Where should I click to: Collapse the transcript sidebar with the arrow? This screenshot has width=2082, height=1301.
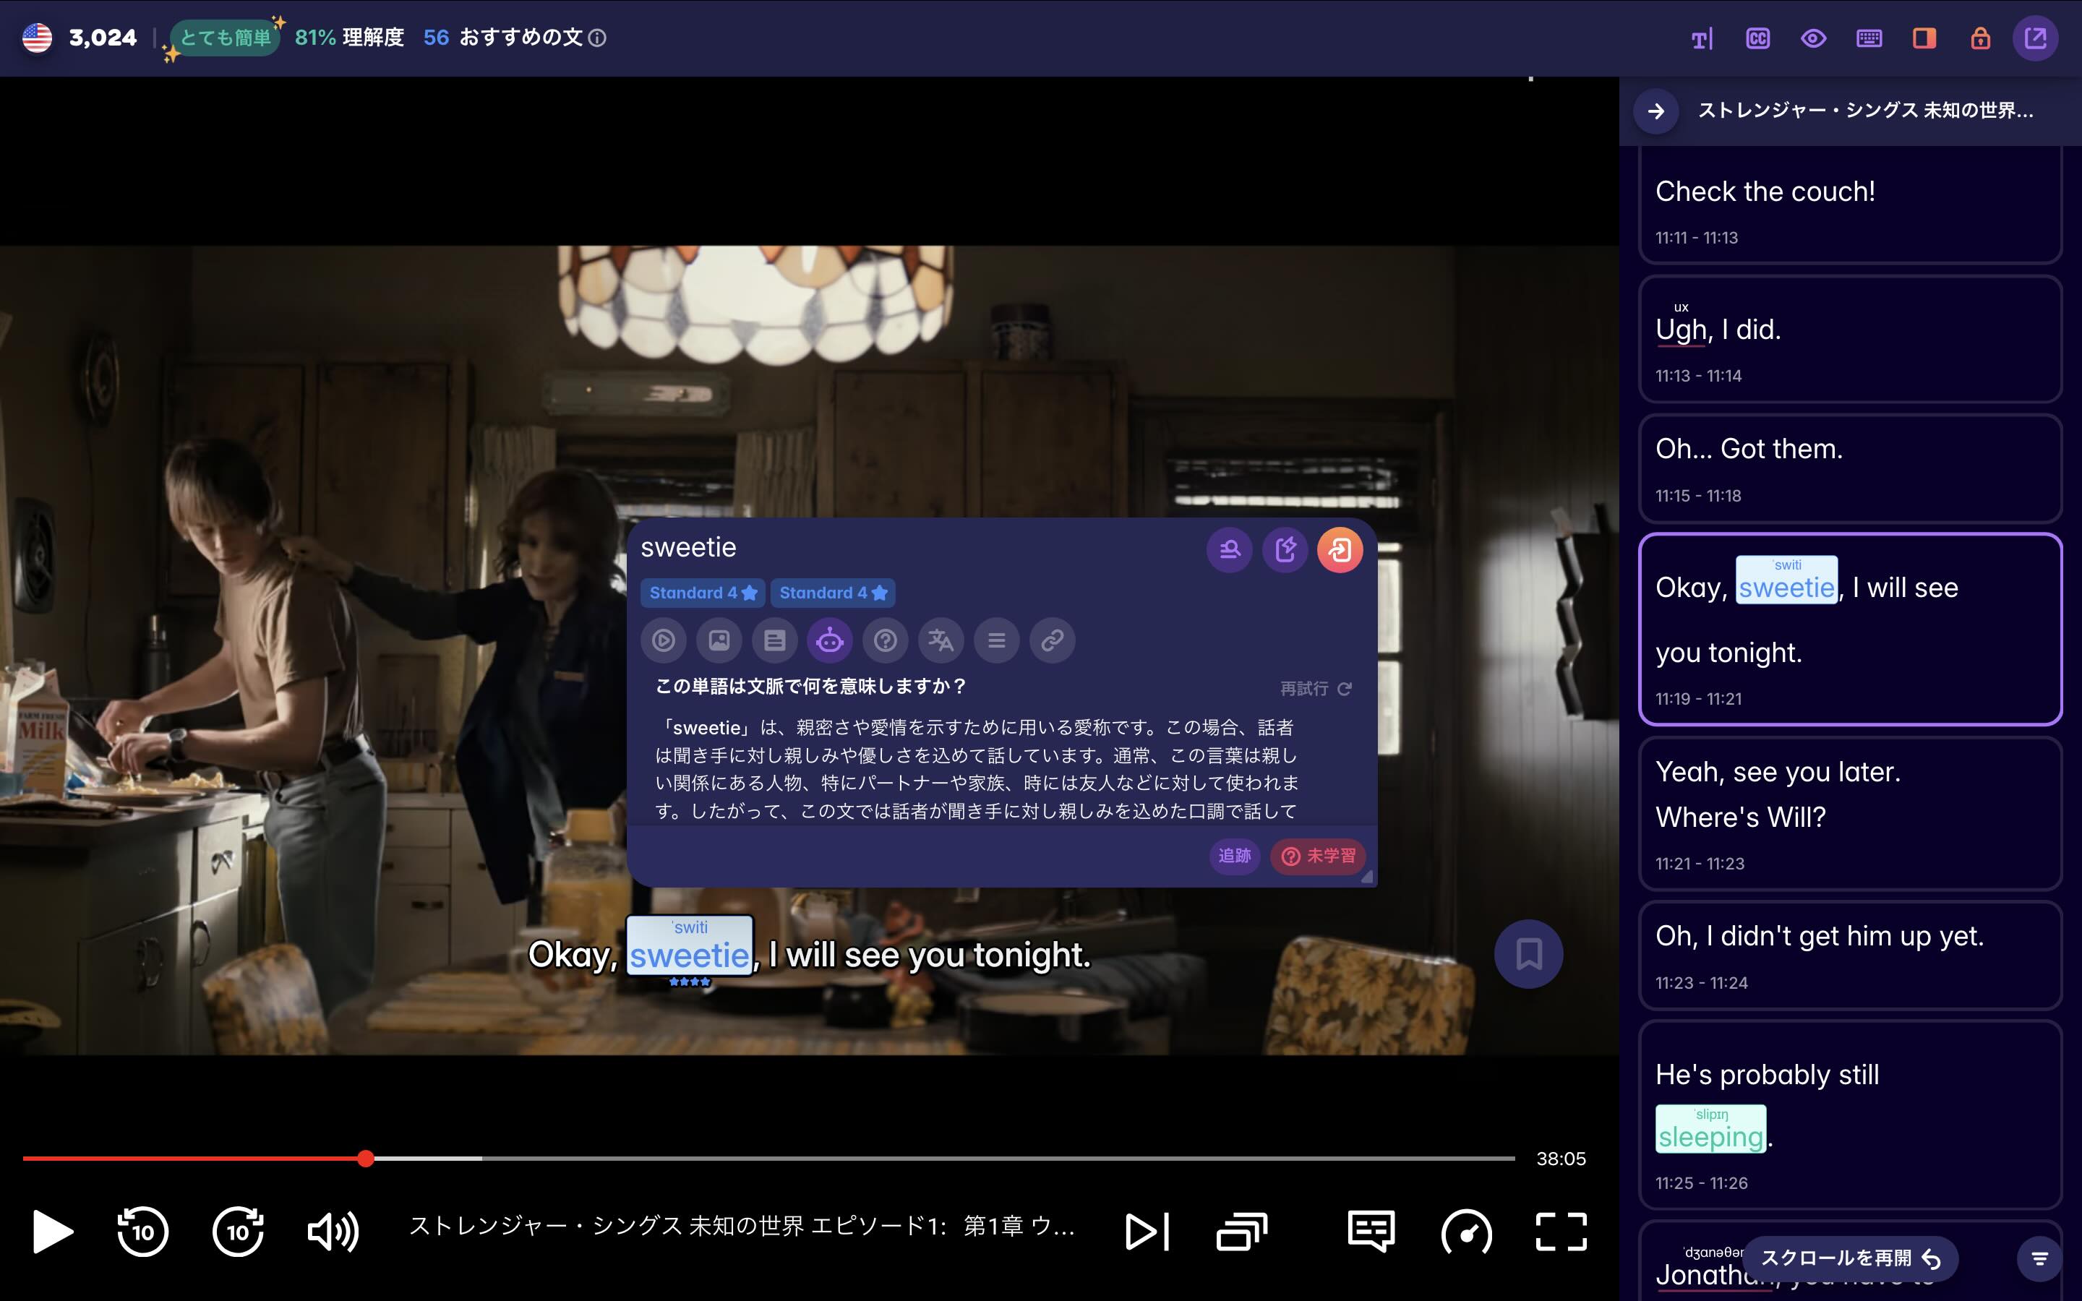coord(1655,111)
